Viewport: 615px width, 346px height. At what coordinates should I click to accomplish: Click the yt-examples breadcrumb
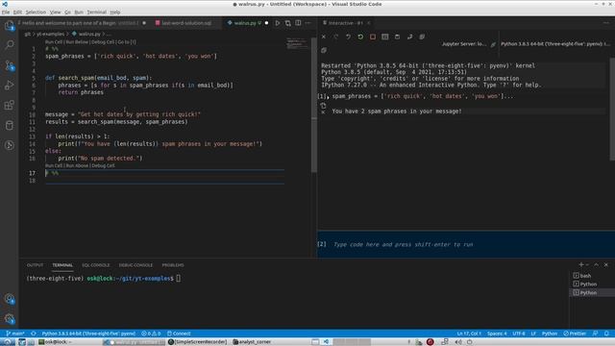50,35
